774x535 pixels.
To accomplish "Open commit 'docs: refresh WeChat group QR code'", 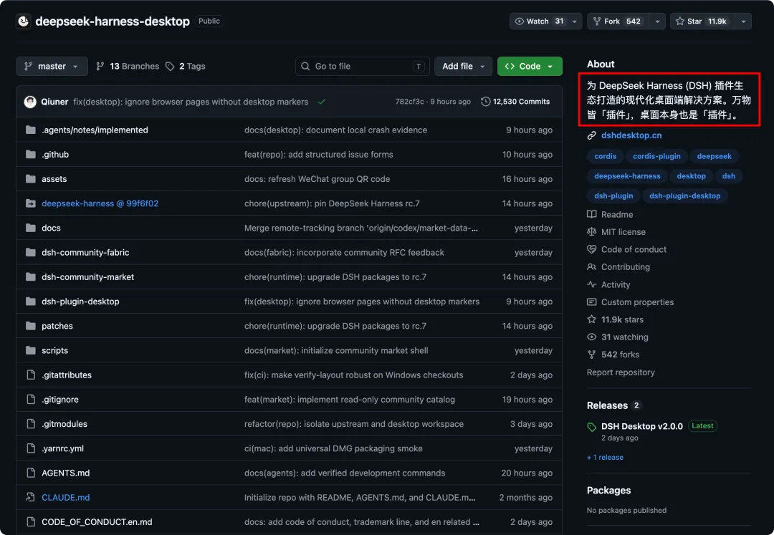I will (x=317, y=178).
